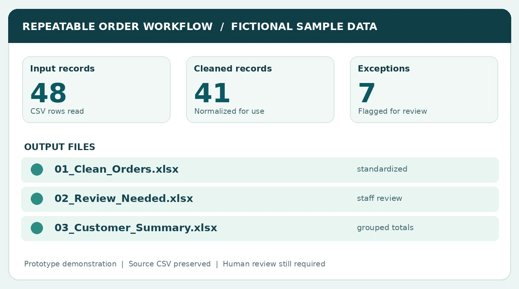Open the 03_Customer_Summary.xlsx file name
This screenshot has width=519, height=289.
click(136, 228)
